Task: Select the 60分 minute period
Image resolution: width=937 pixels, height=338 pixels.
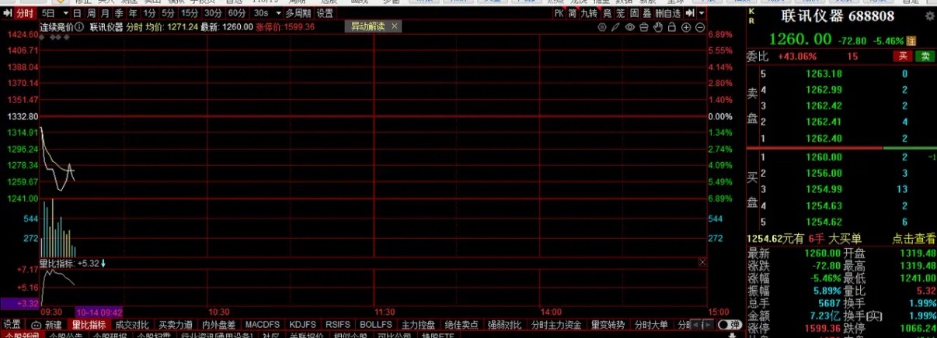Action: click(x=237, y=13)
